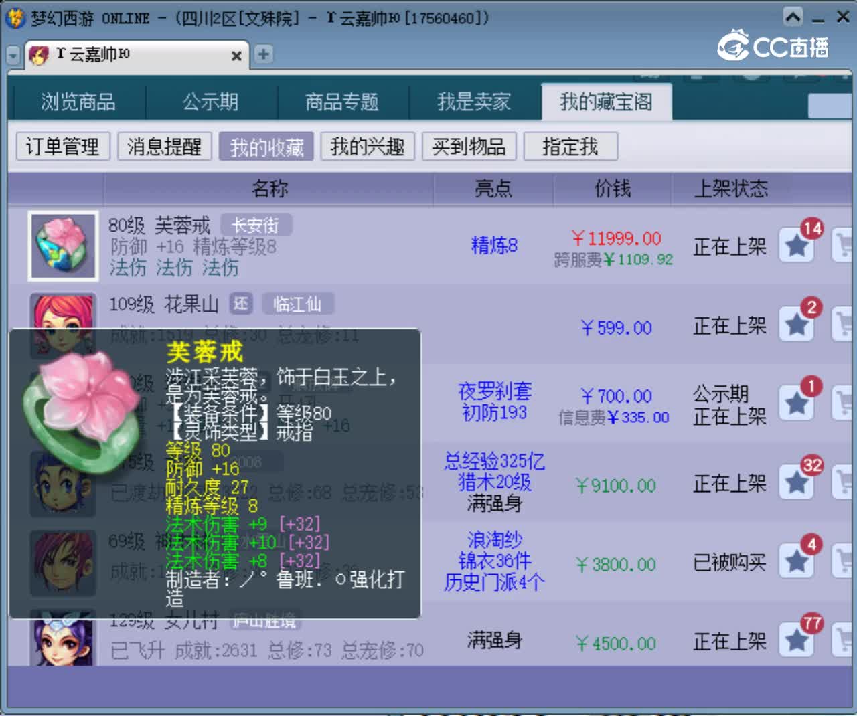Toggle favorite star on 芙蓉戒 row

click(x=797, y=246)
